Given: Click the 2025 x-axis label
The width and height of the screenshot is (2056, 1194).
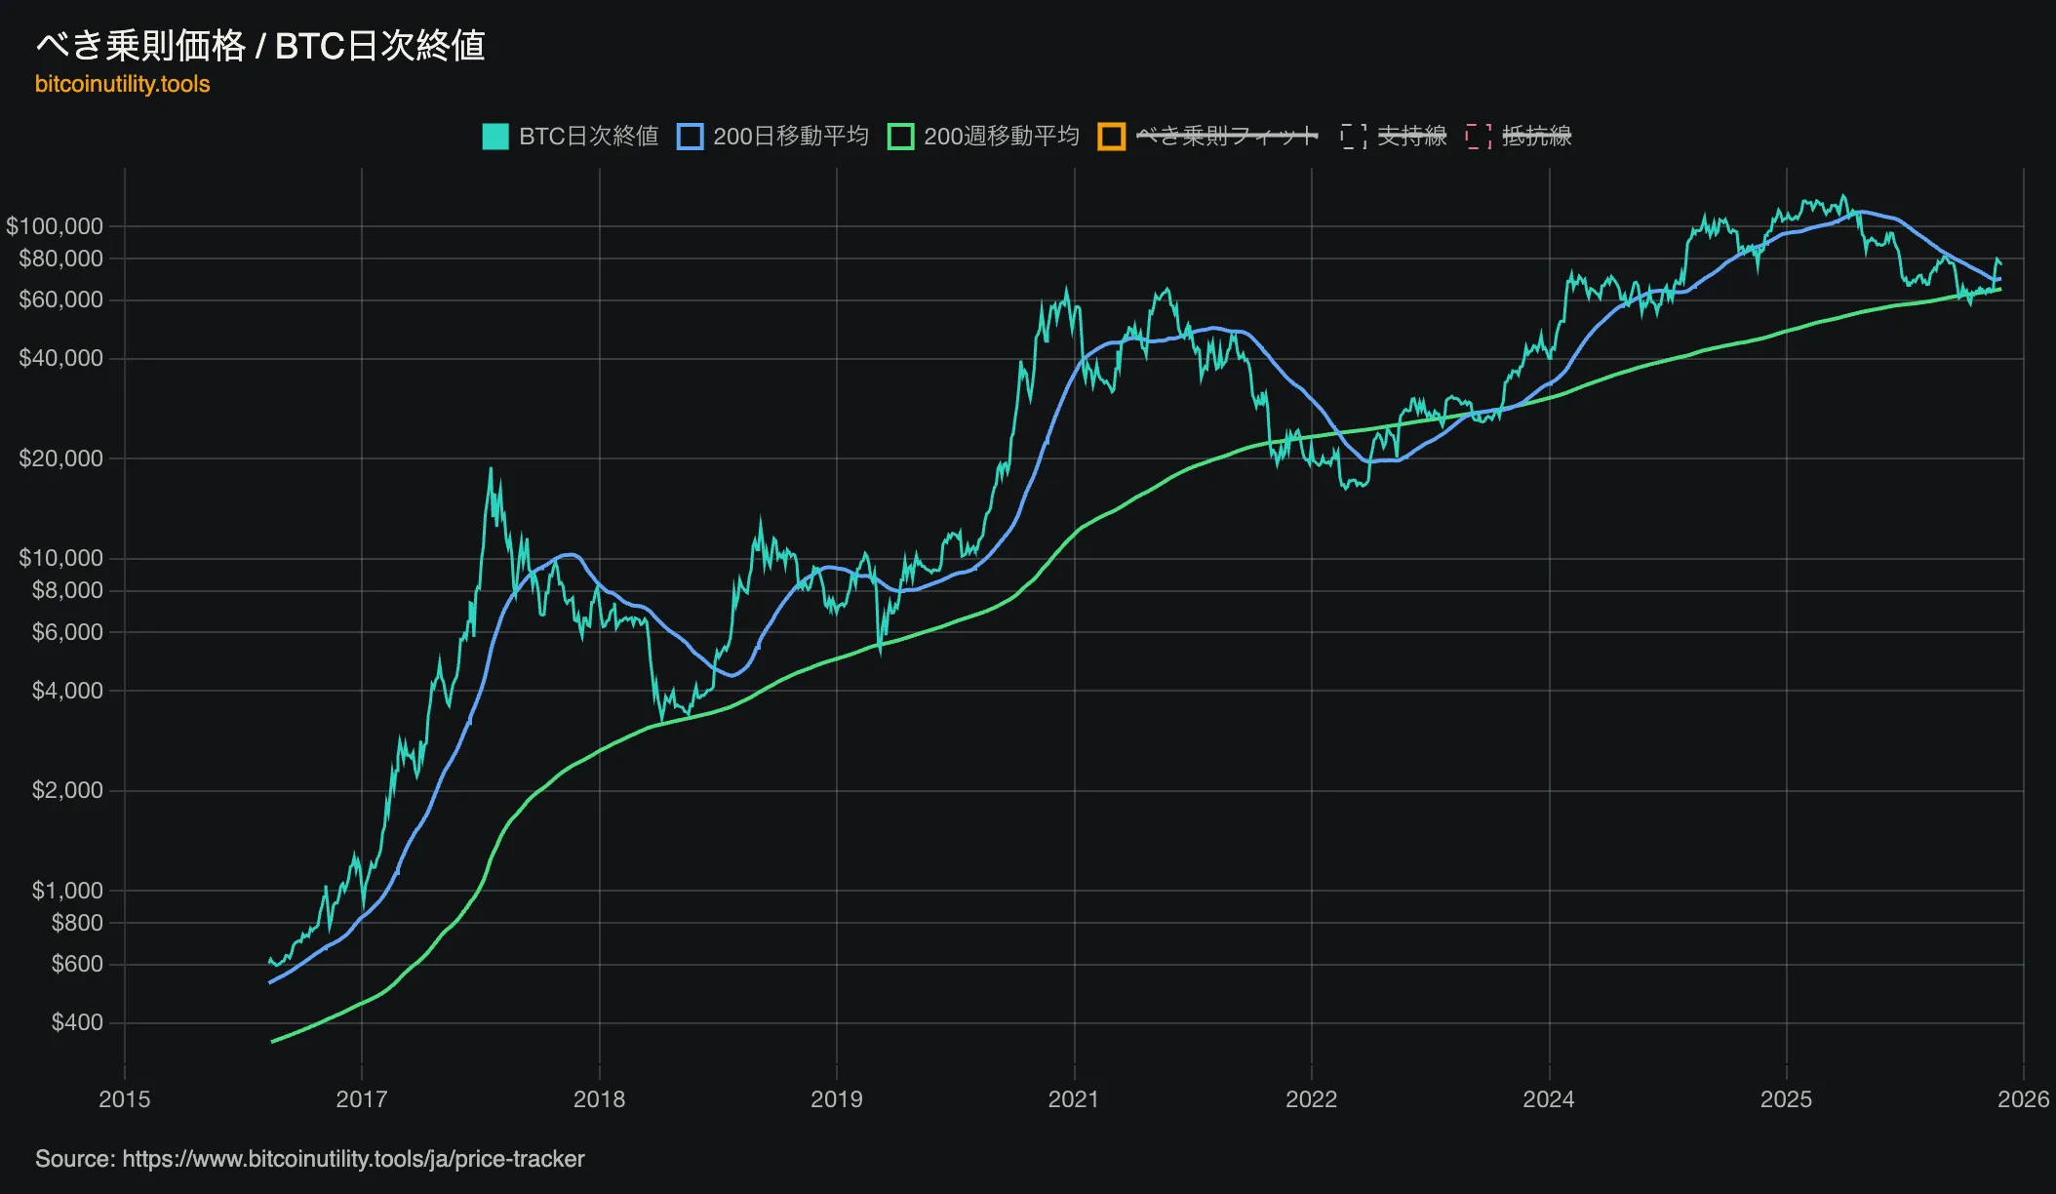Looking at the screenshot, I should click(x=1786, y=1099).
